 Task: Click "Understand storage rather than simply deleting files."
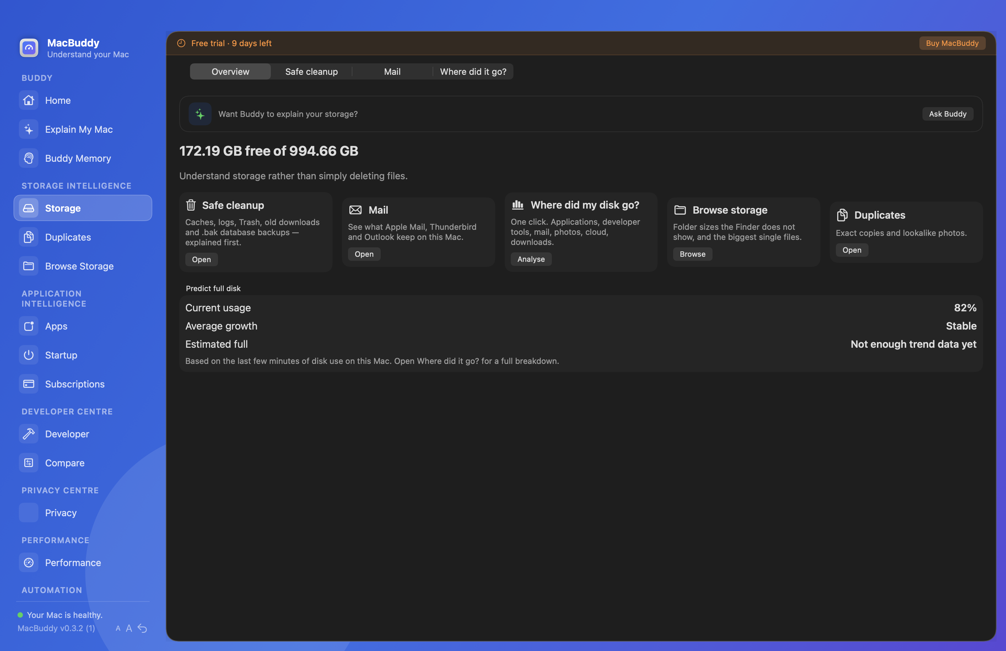pos(293,176)
